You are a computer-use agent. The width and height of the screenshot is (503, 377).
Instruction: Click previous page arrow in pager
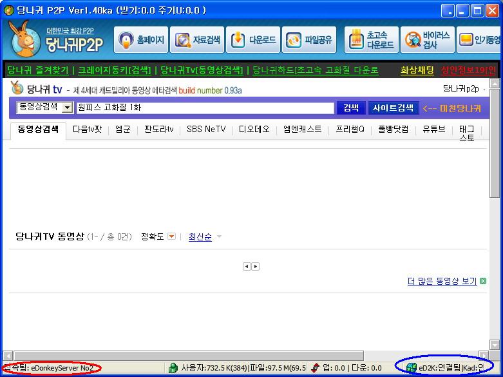[x=247, y=267]
